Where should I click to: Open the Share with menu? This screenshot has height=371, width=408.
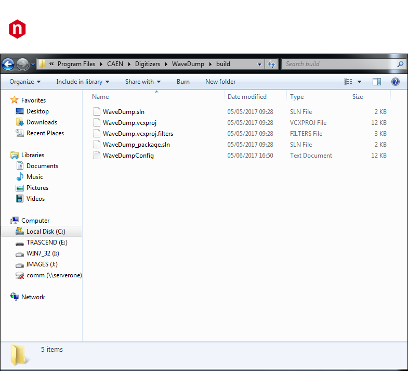(x=143, y=82)
